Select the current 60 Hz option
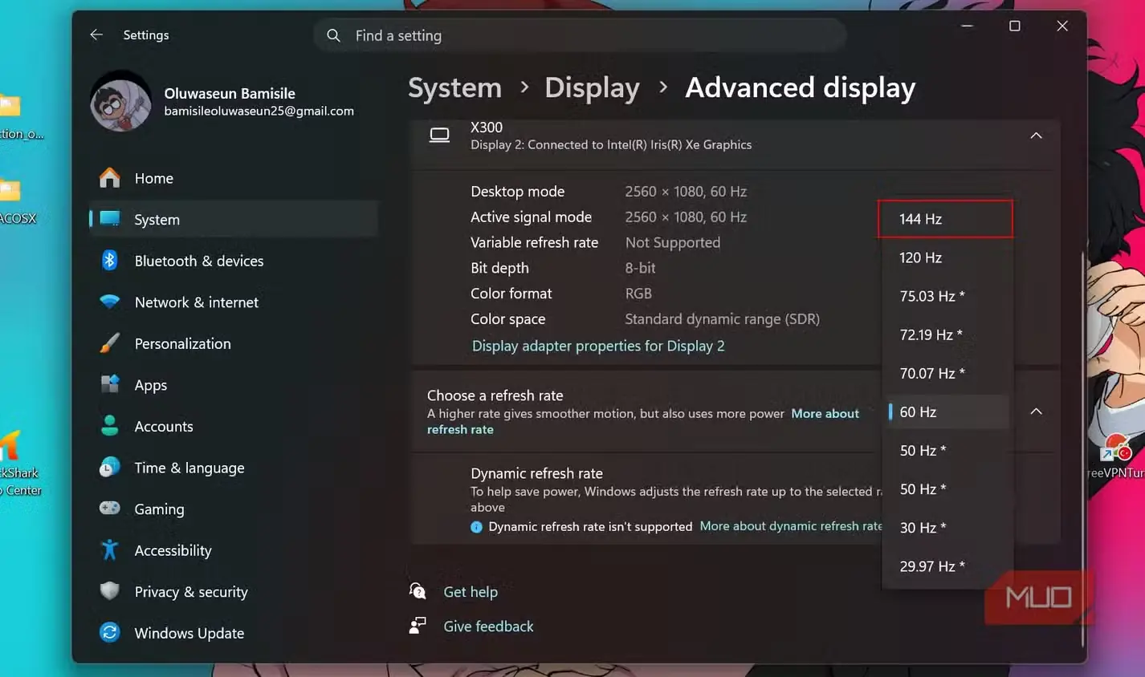Viewport: 1145px width, 677px height. click(x=946, y=411)
